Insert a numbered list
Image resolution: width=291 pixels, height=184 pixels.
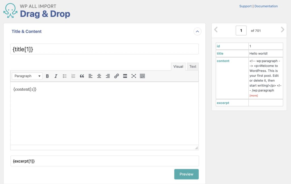[73, 76]
